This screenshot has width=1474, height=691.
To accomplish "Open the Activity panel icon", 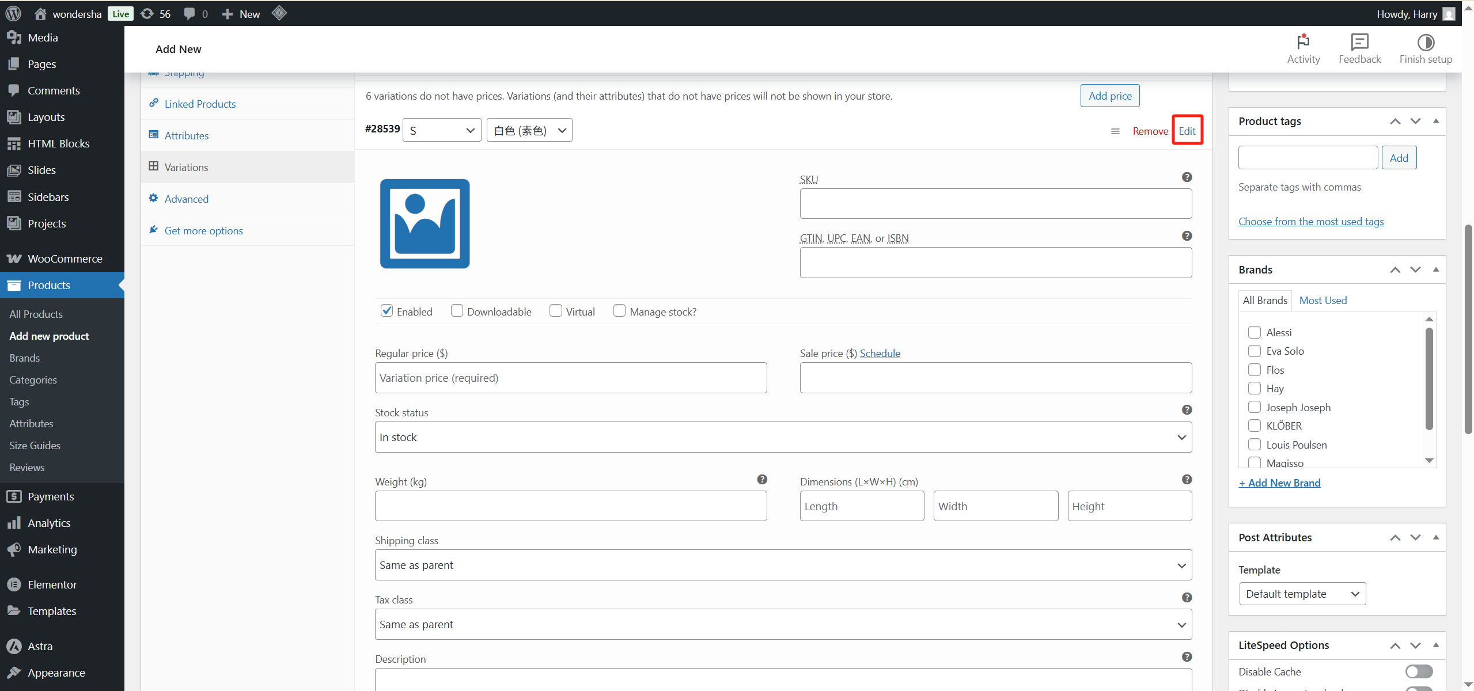I will point(1303,43).
